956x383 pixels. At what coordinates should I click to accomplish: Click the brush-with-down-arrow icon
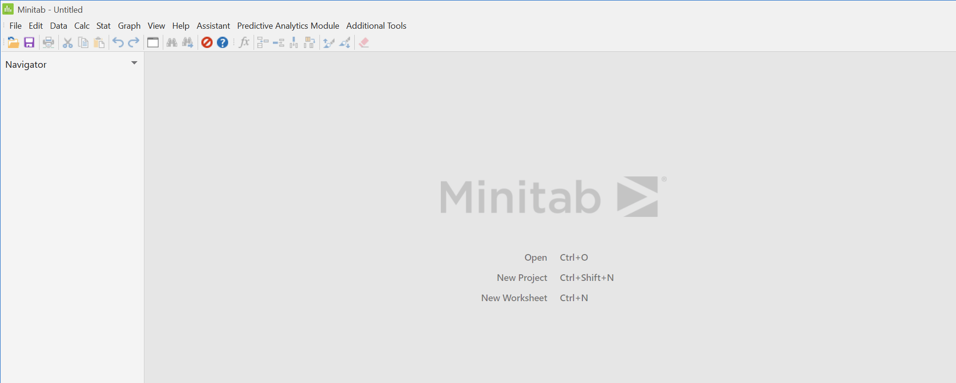tap(345, 42)
